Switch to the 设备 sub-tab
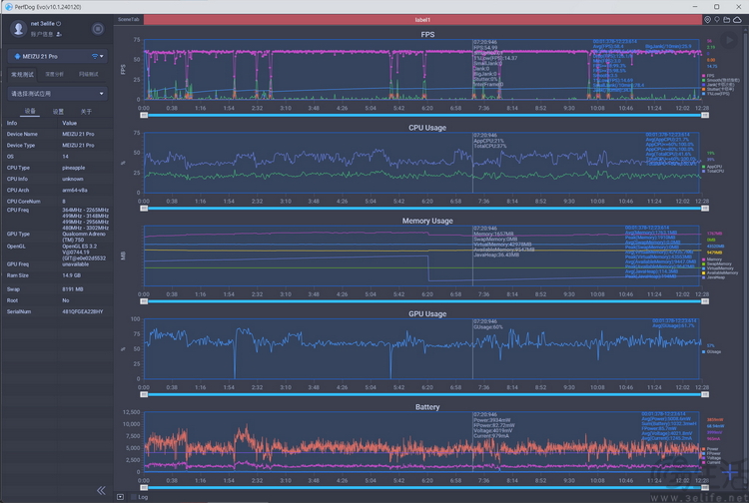This screenshot has width=749, height=503. tap(30, 111)
